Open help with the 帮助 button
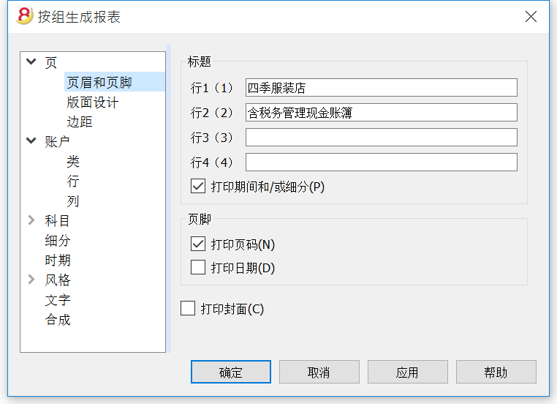Image resolution: width=557 pixels, height=404 pixels. coord(496,372)
